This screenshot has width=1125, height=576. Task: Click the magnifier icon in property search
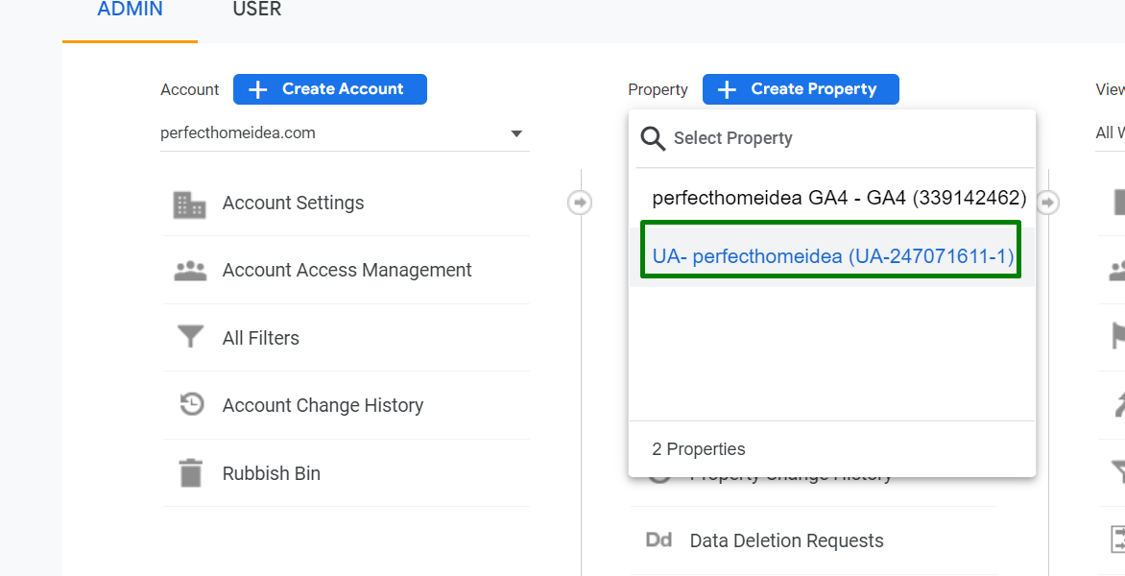tap(654, 138)
